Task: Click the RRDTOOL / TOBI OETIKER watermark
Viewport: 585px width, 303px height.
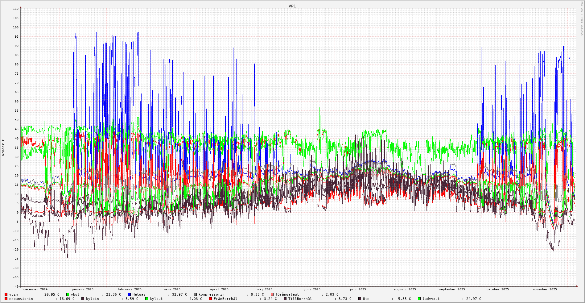Action: pos(582,19)
